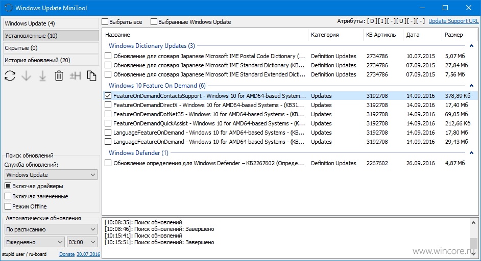This screenshot has height=261, width=481.
Task: Click size 378,89 Кб cell
Action: coord(458,96)
